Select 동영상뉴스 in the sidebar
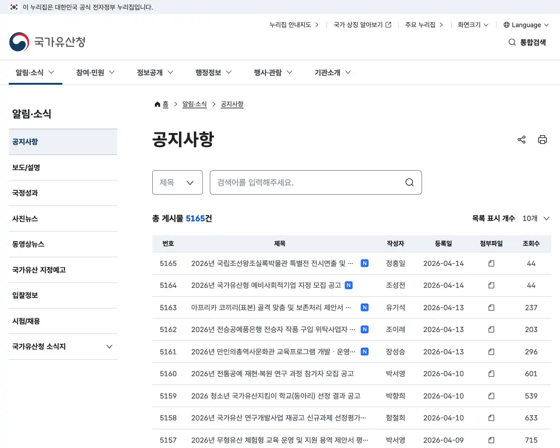Screen dimensions: 560x448 click(63, 244)
